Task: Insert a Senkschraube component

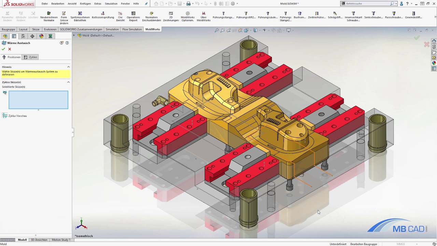Action: pyautogui.click(x=373, y=15)
